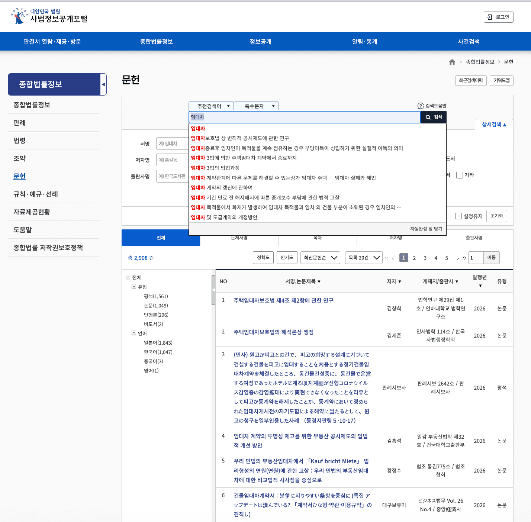Go to page 3 of the results
This screenshot has width=531, height=522.
coord(425,258)
